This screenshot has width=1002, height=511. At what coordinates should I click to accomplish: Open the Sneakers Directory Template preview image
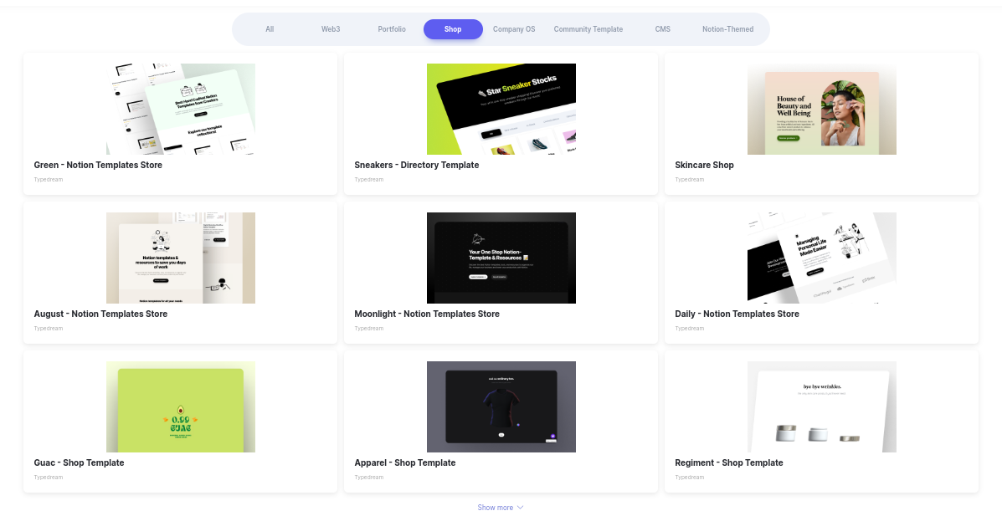pos(501,110)
